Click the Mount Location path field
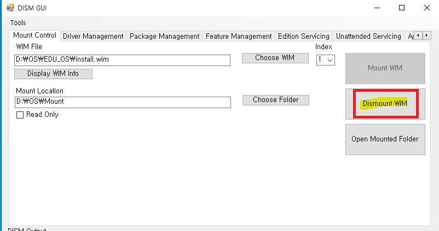 click(123, 102)
